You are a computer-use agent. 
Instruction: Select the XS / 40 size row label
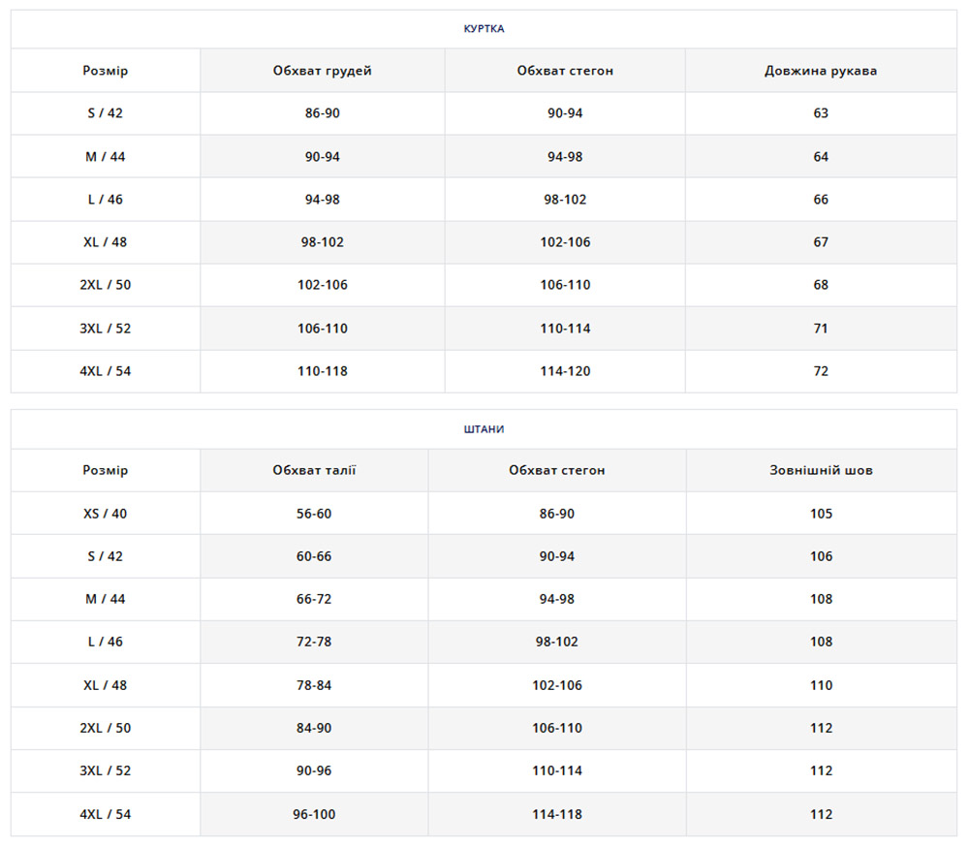click(105, 514)
